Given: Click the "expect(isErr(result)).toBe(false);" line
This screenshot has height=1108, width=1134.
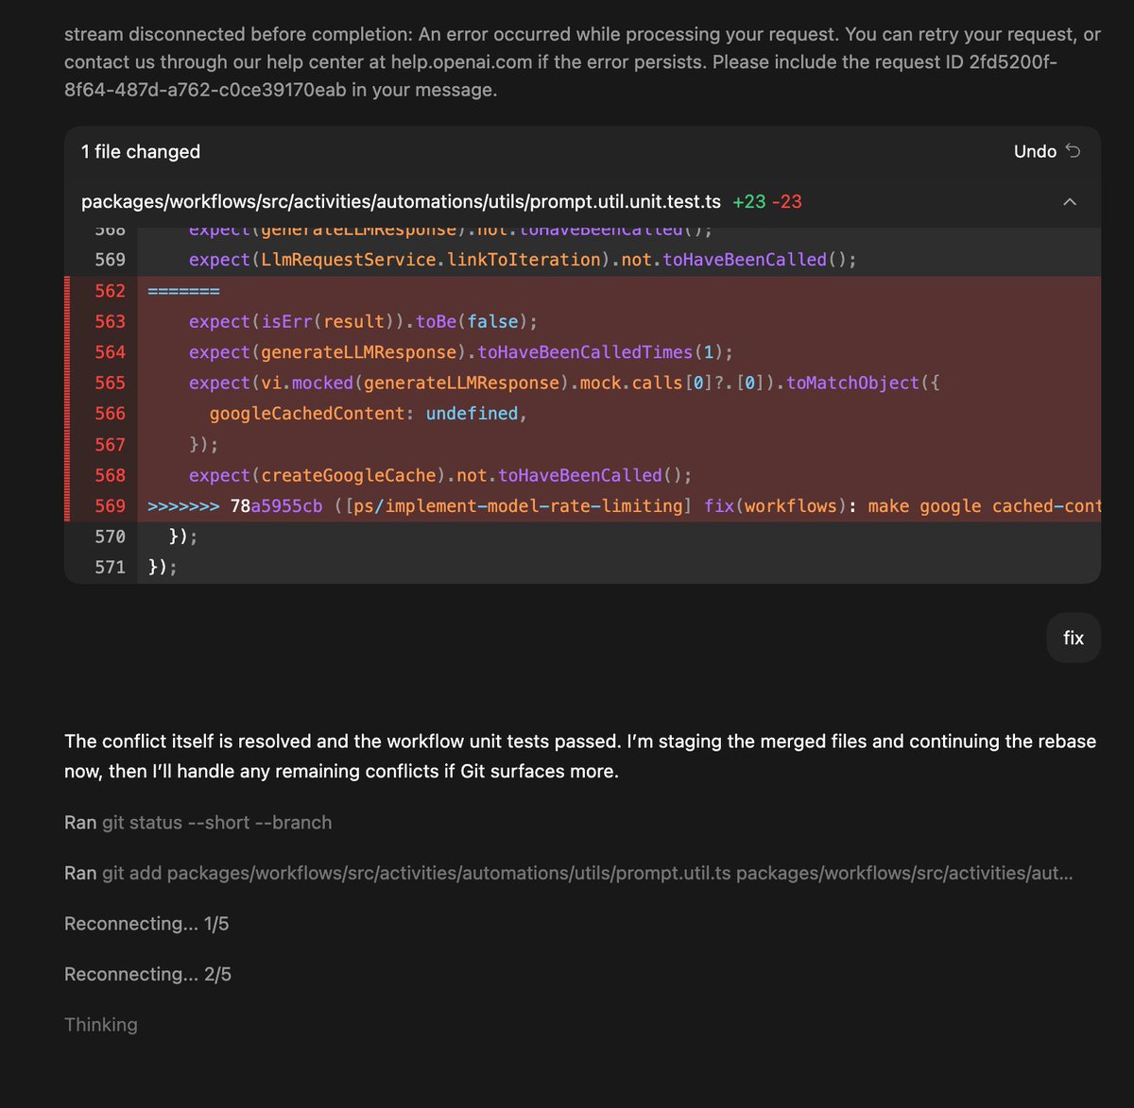Looking at the screenshot, I should click(363, 321).
